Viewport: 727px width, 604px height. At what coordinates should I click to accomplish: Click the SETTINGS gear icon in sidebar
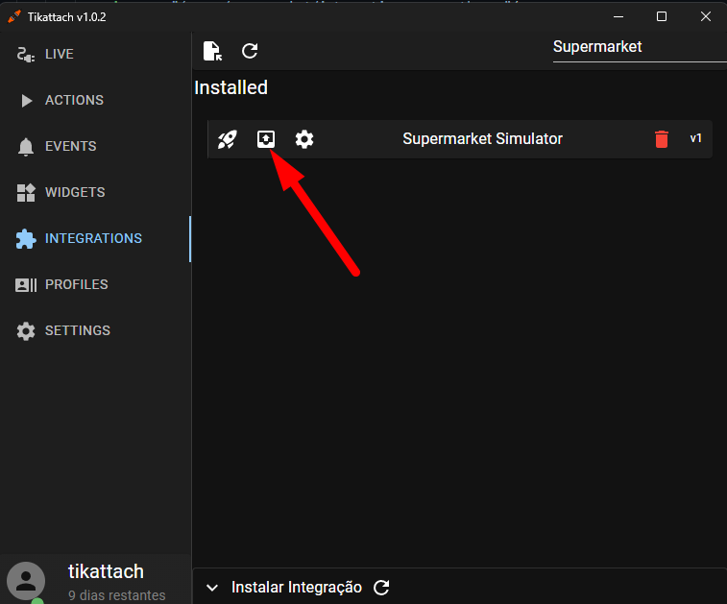click(x=26, y=331)
